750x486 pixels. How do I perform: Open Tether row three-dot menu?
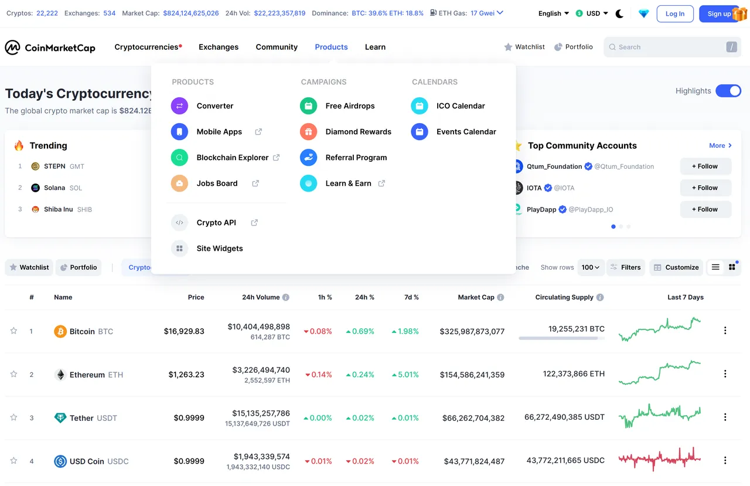coord(725,417)
